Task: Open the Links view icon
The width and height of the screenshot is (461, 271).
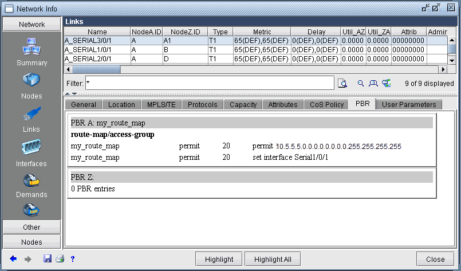Action: point(31,114)
